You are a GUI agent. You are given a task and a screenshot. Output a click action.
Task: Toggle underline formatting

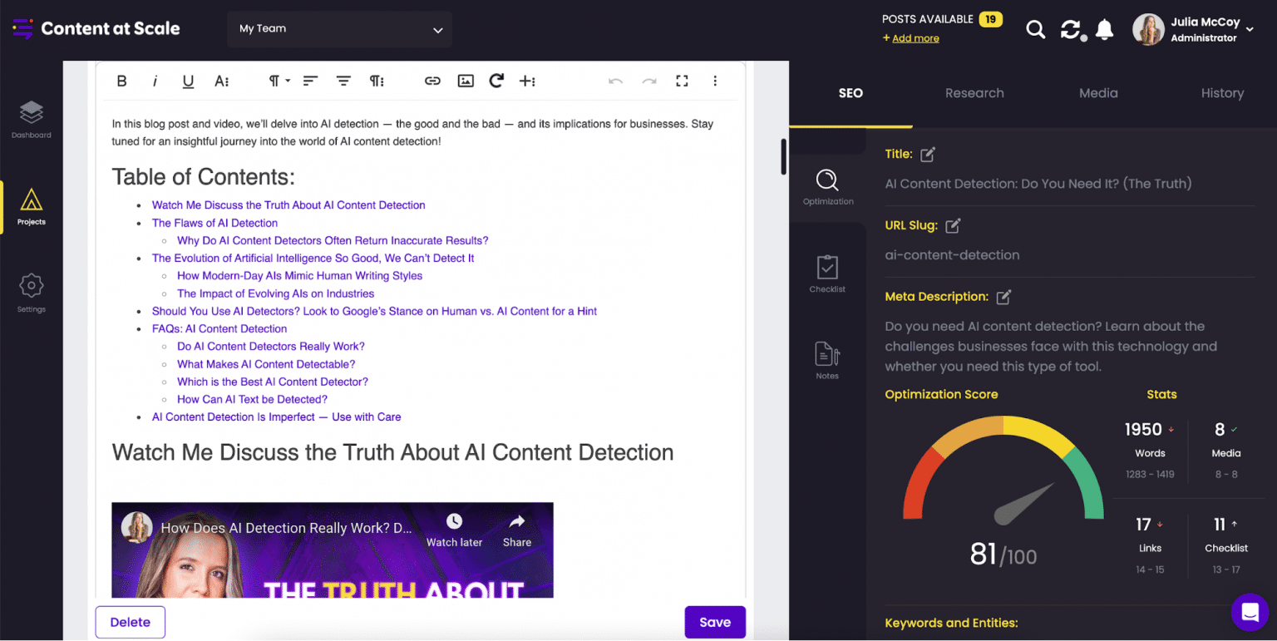[188, 81]
